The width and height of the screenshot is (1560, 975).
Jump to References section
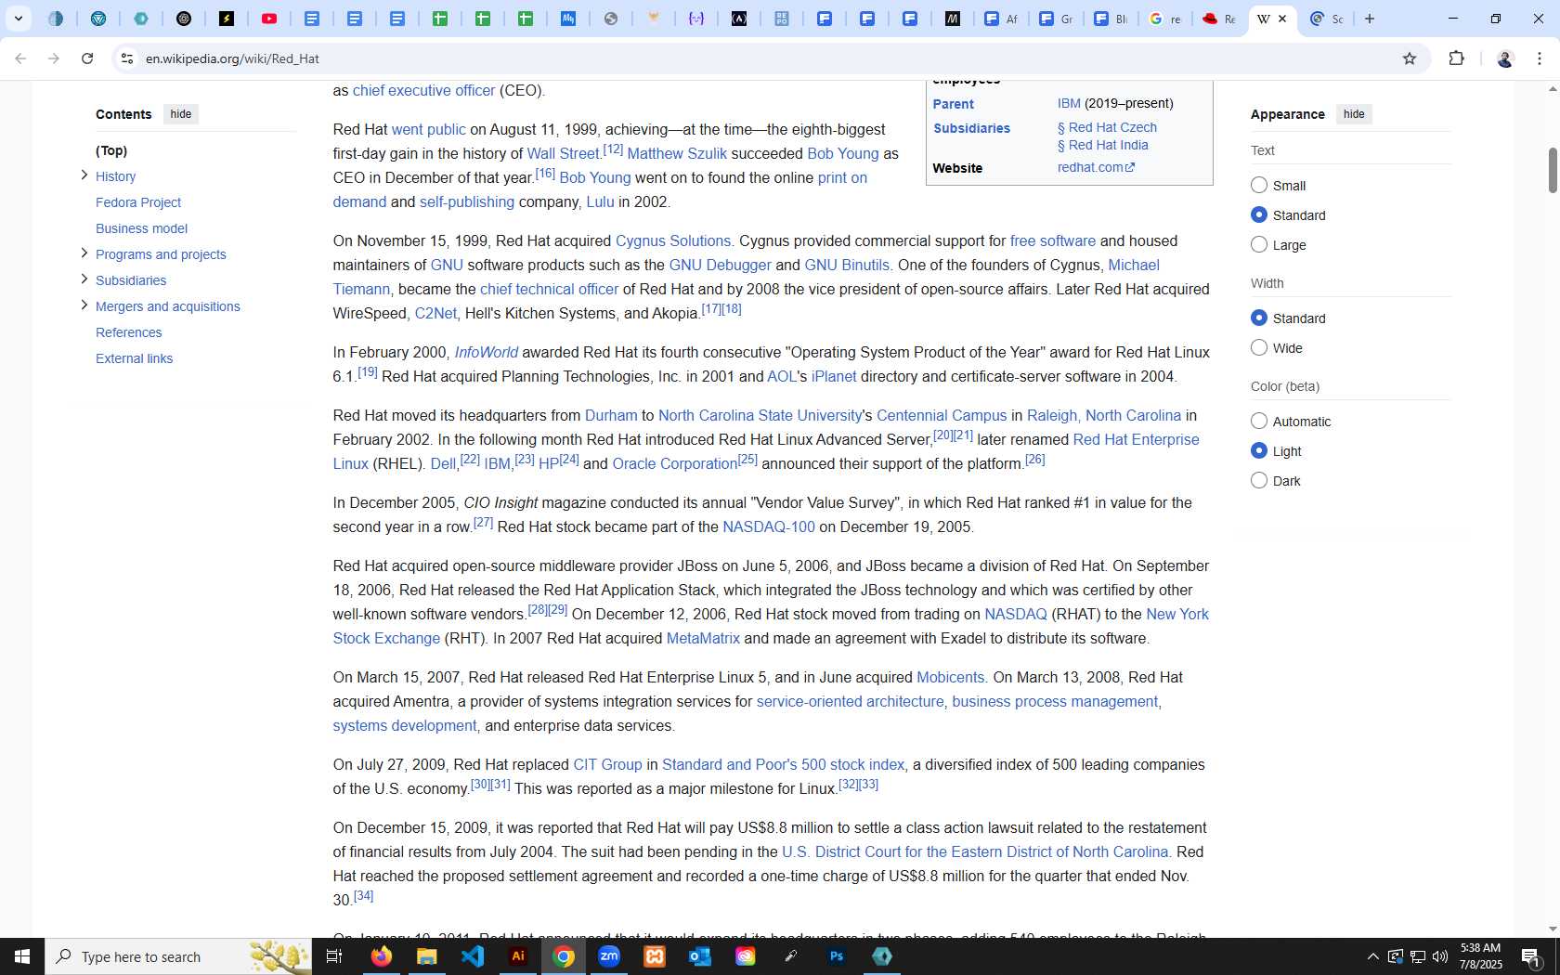tap(128, 332)
